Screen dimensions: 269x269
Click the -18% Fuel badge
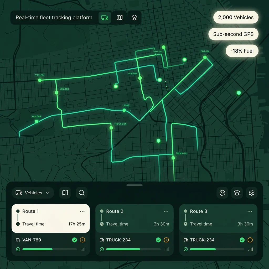click(x=242, y=51)
